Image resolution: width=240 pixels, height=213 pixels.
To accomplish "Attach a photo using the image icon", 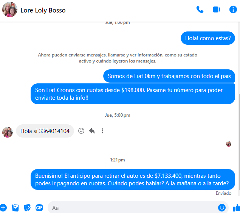I will tap(15, 208).
